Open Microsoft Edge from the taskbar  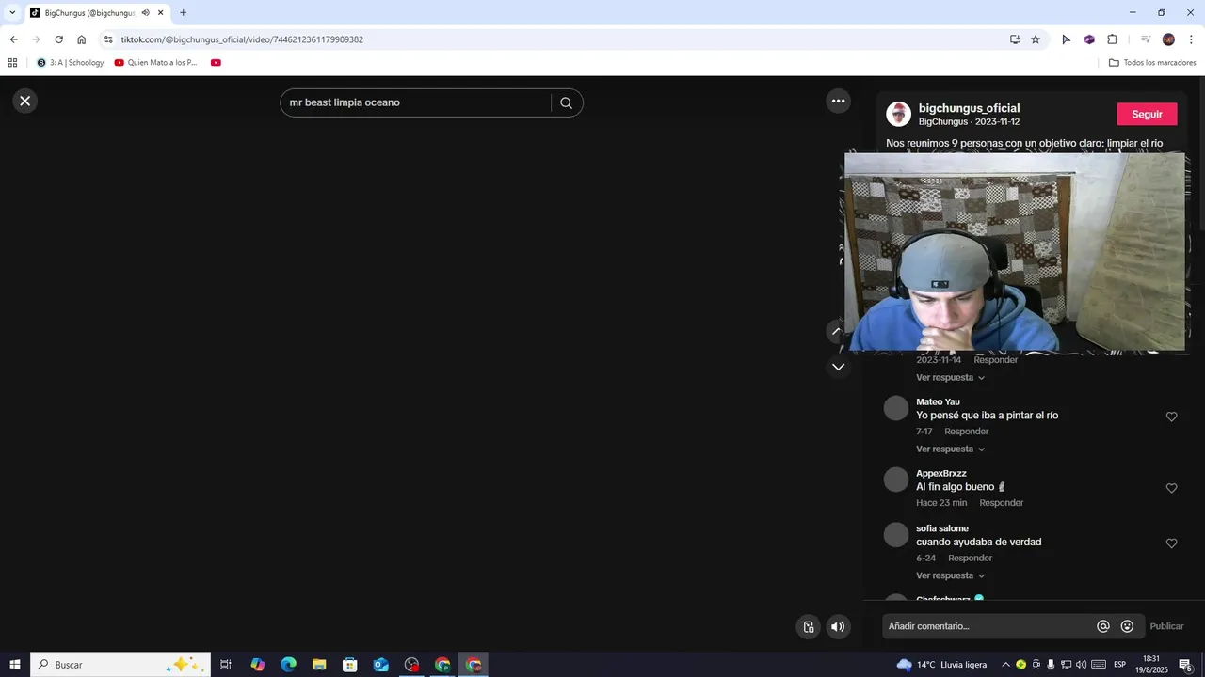(288, 665)
